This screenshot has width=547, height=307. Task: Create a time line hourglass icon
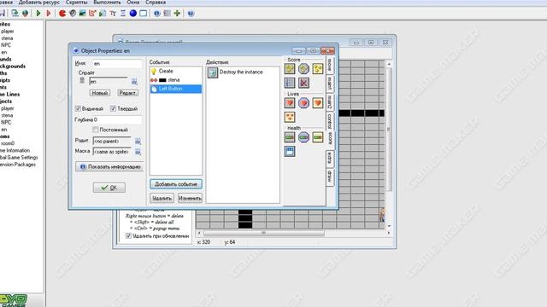pyautogui.click(x=123, y=14)
